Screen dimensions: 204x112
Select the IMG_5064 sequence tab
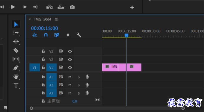coord(43,19)
